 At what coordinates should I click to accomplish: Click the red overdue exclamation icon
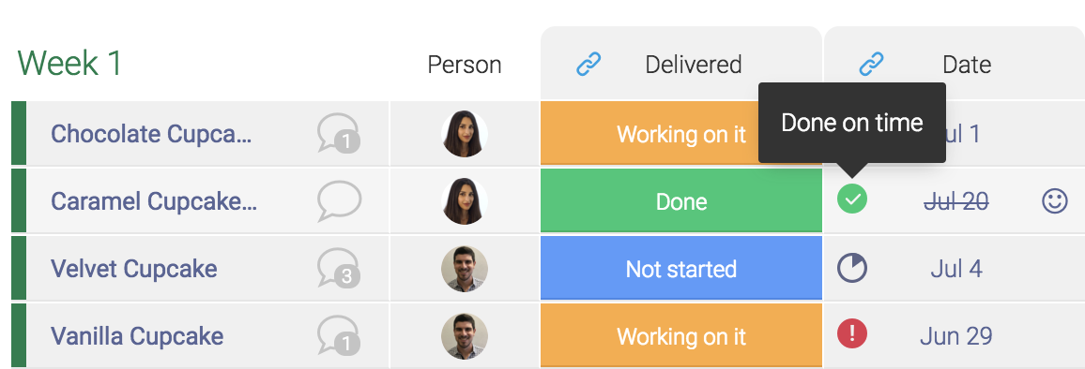[852, 333]
